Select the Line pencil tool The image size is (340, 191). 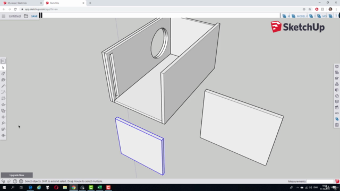[x=3, y=86]
